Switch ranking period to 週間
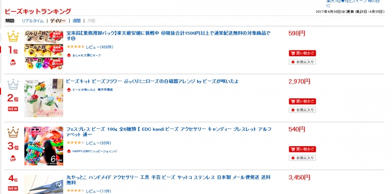Viewport: 392px width, 194px height. pos(76,21)
